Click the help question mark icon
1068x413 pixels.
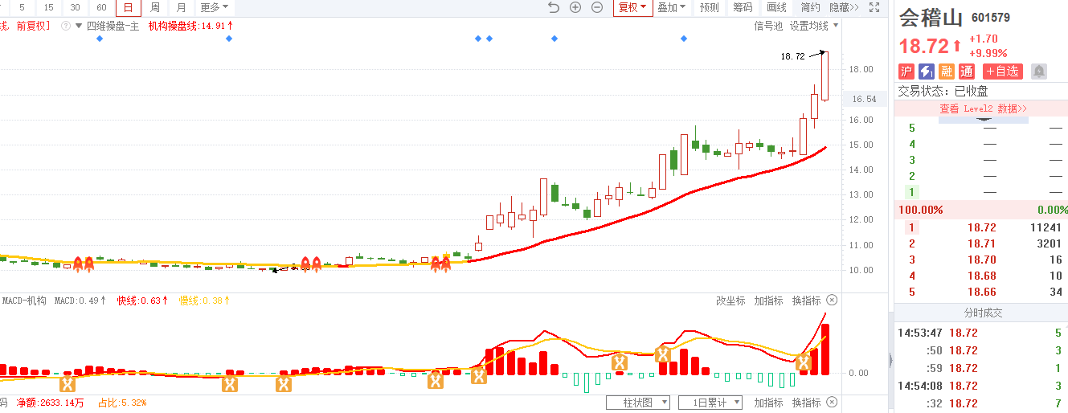coord(65,26)
